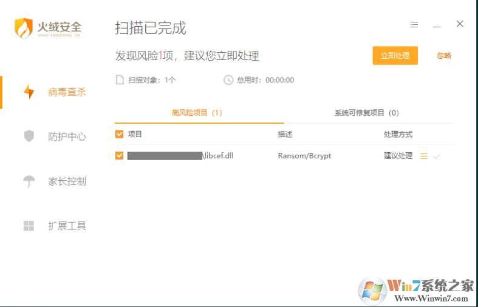Close the Huorong window
This screenshot has width=478, height=307.
pyautogui.click(x=460, y=24)
